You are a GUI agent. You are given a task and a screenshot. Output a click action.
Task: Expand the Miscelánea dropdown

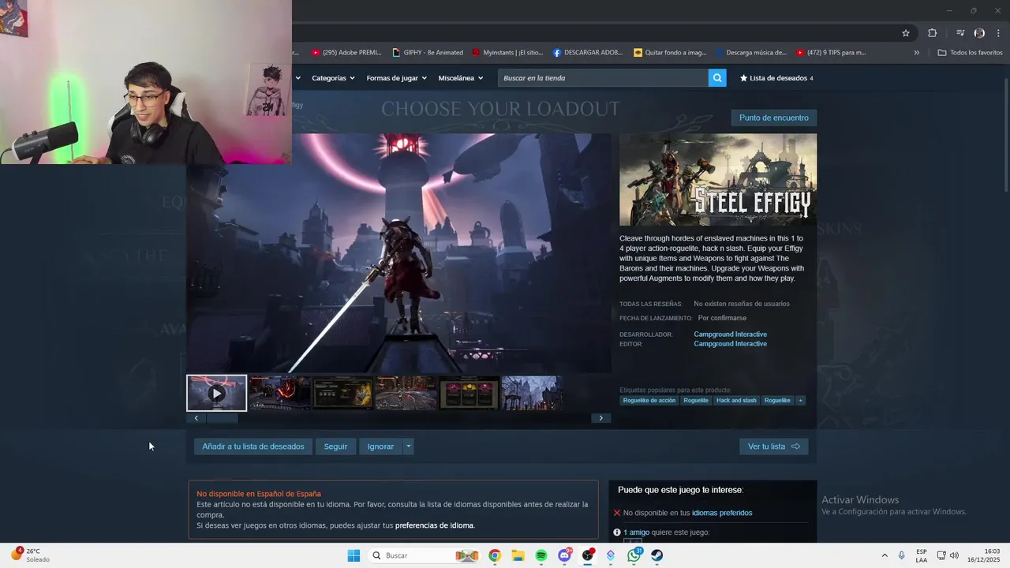pyautogui.click(x=461, y=78)
